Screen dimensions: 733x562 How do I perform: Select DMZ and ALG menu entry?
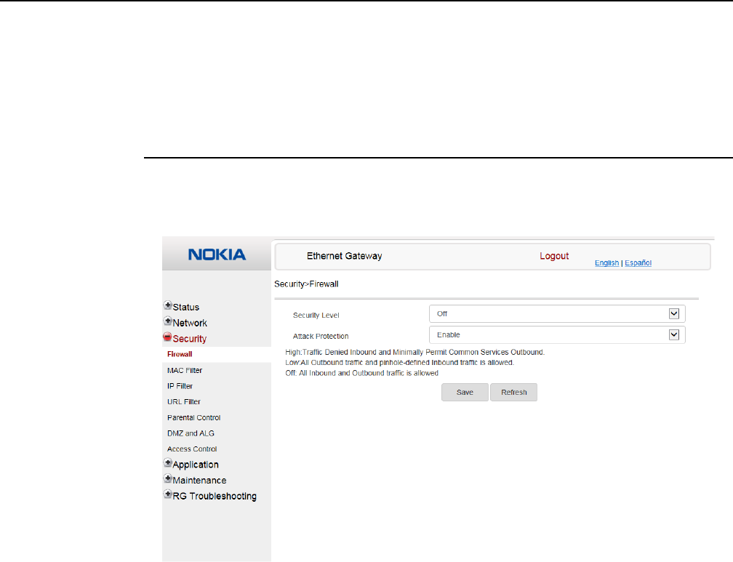191,433
